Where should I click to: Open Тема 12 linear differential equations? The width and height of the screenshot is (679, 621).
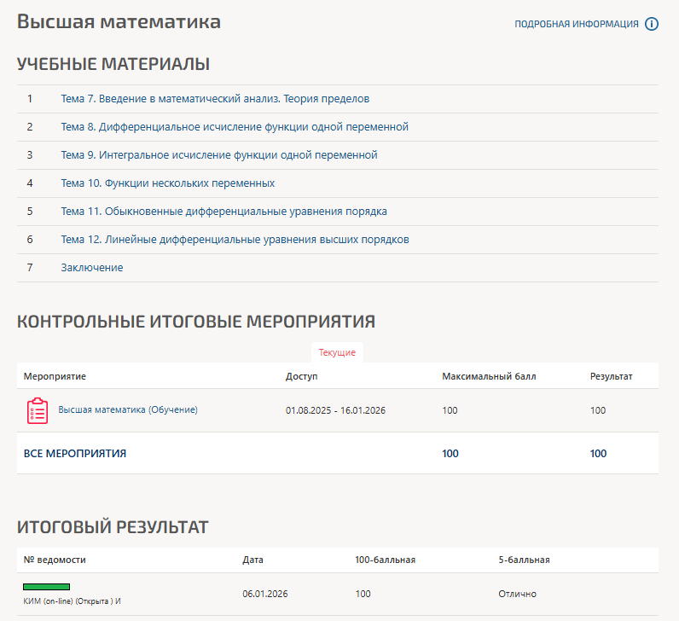tap(235, 240)
